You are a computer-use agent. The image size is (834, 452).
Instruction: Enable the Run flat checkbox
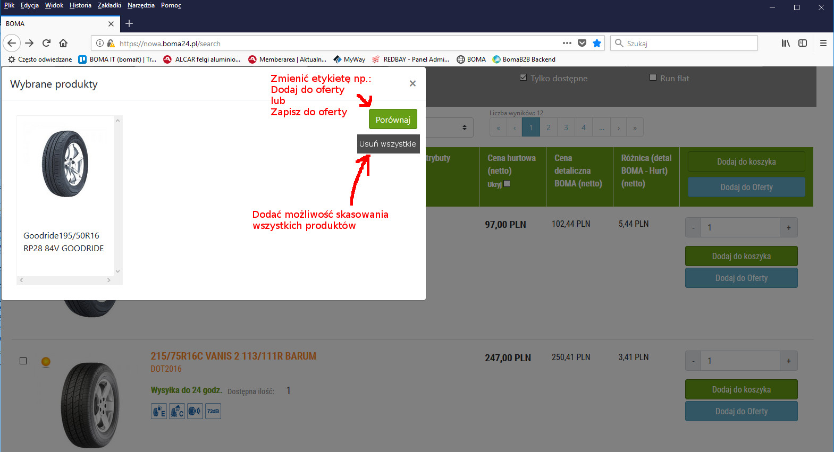click(x=653, y=78)
